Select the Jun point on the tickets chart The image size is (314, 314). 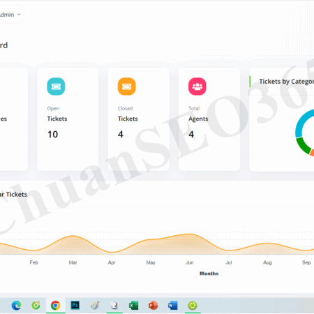click(190, 234)
